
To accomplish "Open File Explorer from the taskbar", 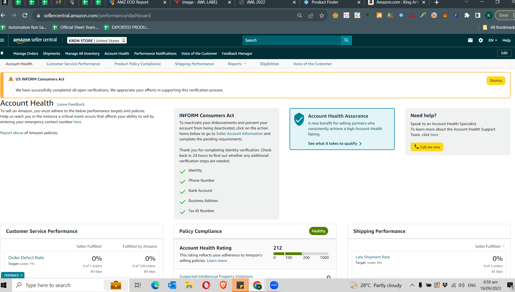I will pos(189,285).
